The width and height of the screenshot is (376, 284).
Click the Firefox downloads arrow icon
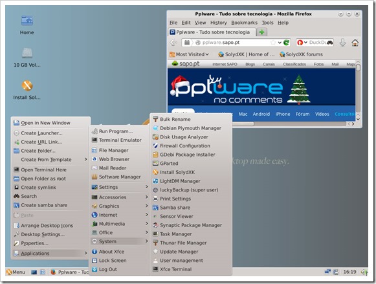tap(342, 43)
